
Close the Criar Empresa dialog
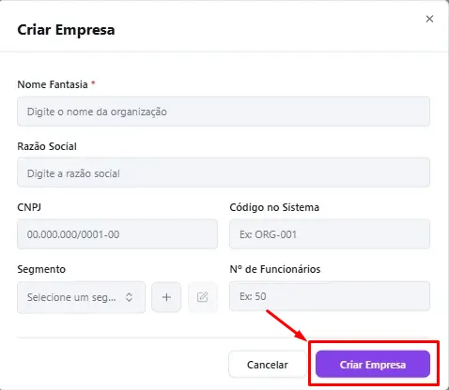point(429,19)
